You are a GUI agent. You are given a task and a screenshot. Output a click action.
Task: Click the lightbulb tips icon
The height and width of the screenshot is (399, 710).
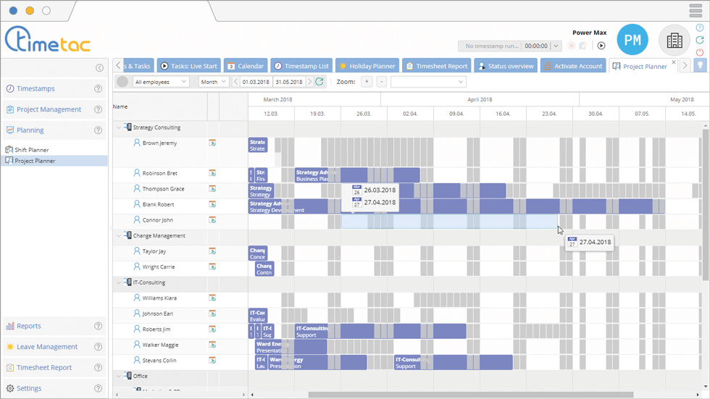(x=701, y=66)
